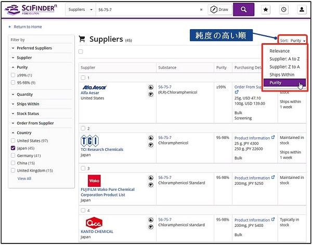Select result 1 checkbox
The width and height of the screenshot is (312, 245).
(83, 78)
